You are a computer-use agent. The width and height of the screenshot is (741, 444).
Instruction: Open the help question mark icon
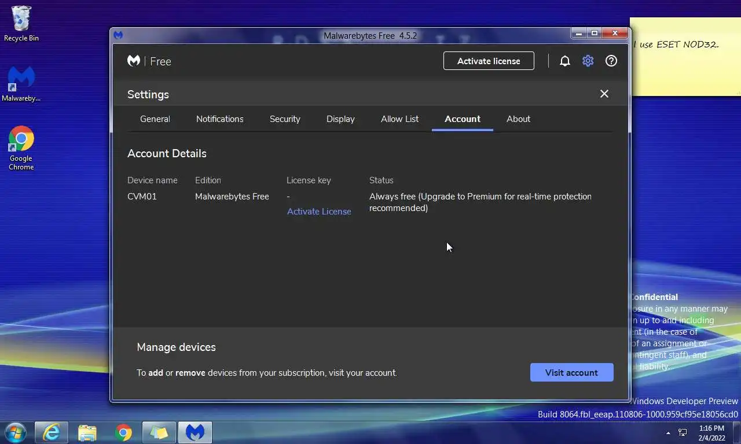(611, 61)
